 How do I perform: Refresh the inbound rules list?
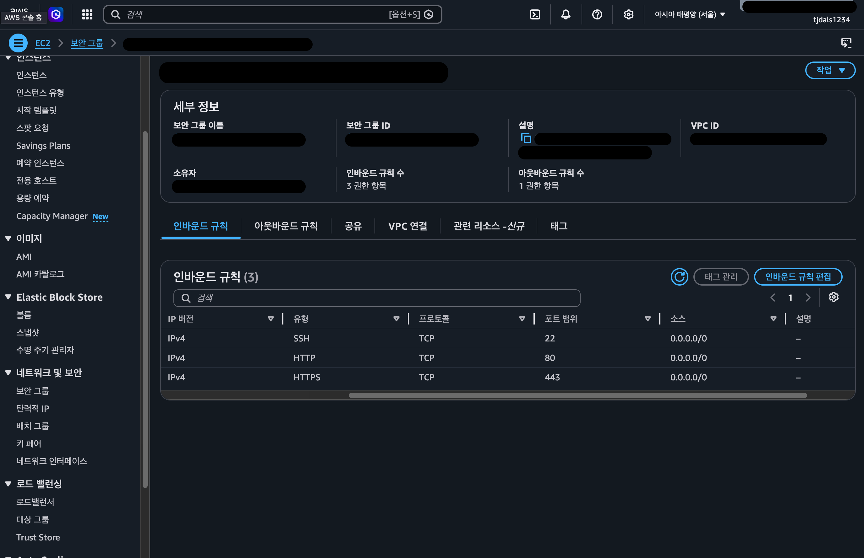point(679,277)
